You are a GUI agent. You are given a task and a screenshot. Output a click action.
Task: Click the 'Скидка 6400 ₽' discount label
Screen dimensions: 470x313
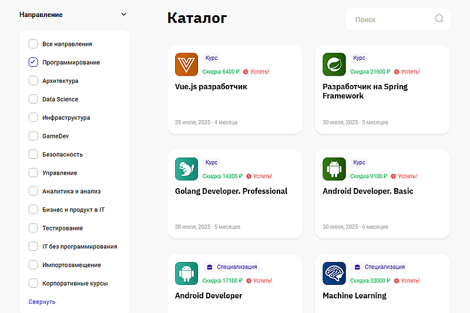pos(221,72)
